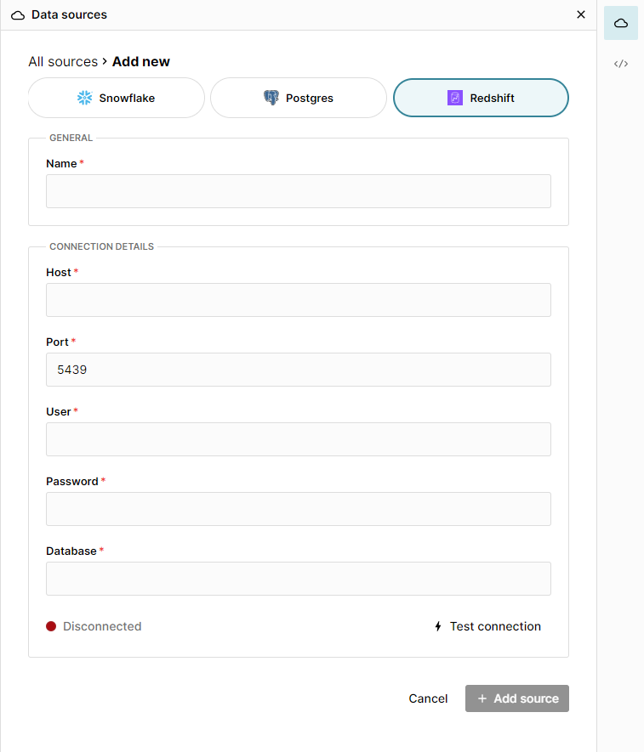
Task: Click the cloud icon in the dialog header
Action: (x=17, y=14)
